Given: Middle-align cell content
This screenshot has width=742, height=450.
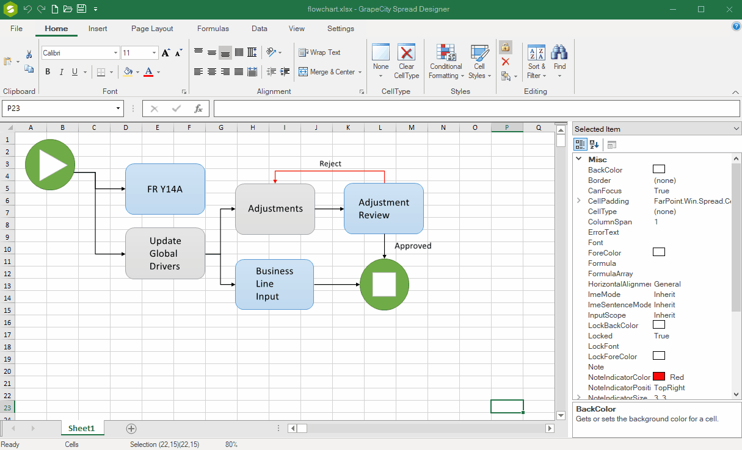Looking at the screenshot, I should pos(212,52).
